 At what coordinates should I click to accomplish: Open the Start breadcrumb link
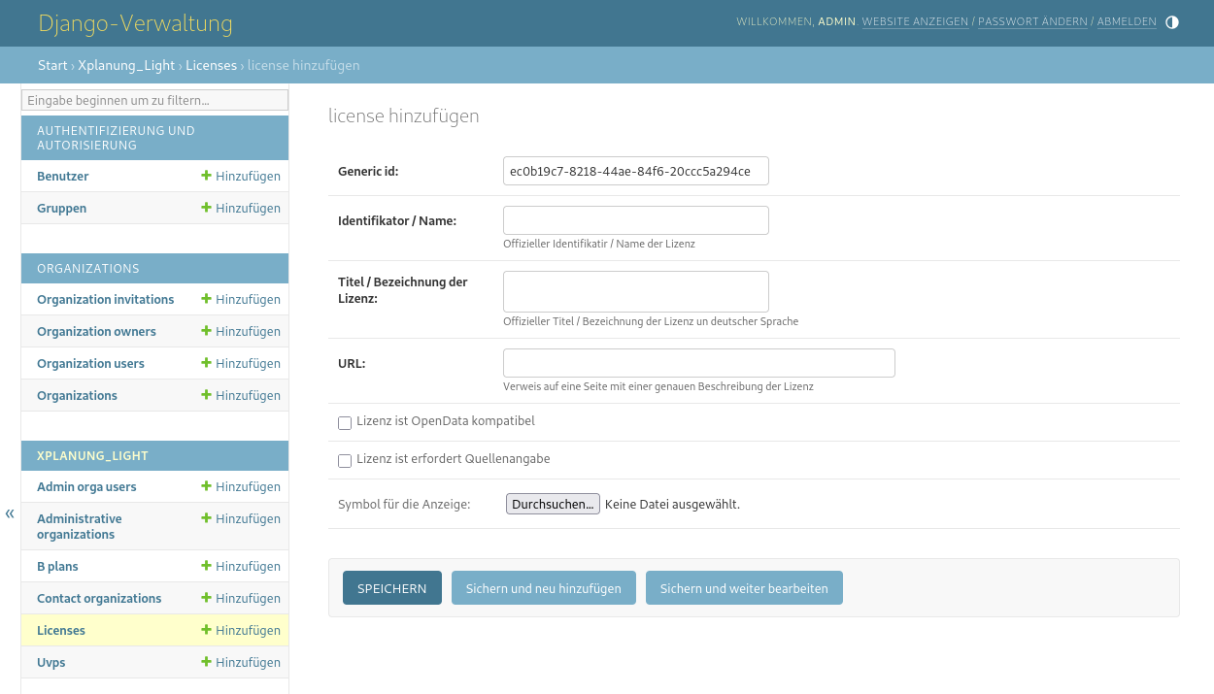point(52,65)
